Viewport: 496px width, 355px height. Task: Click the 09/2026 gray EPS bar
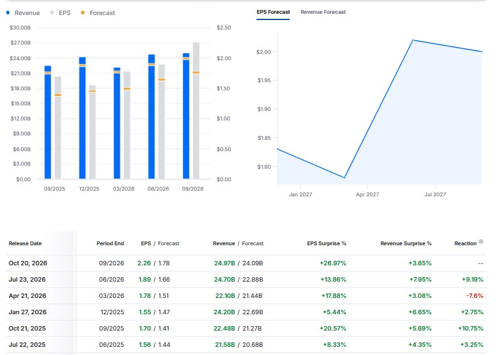click(x=196, y=110)
